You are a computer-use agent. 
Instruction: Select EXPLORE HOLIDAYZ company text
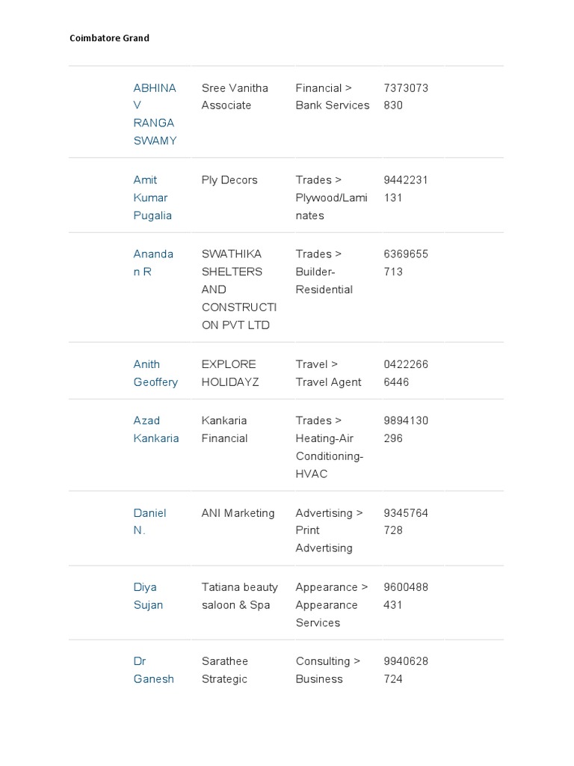(230, 373)
